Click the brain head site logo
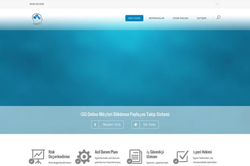The image size is (250, 166). (x=37, y=19)
